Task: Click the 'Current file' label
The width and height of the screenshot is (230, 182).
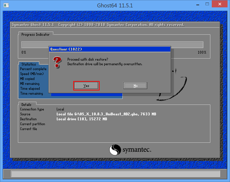Action: [29, 129]
